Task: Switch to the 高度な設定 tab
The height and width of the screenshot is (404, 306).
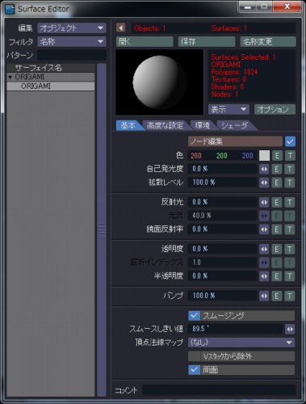Action: click(x=166, y=125)
